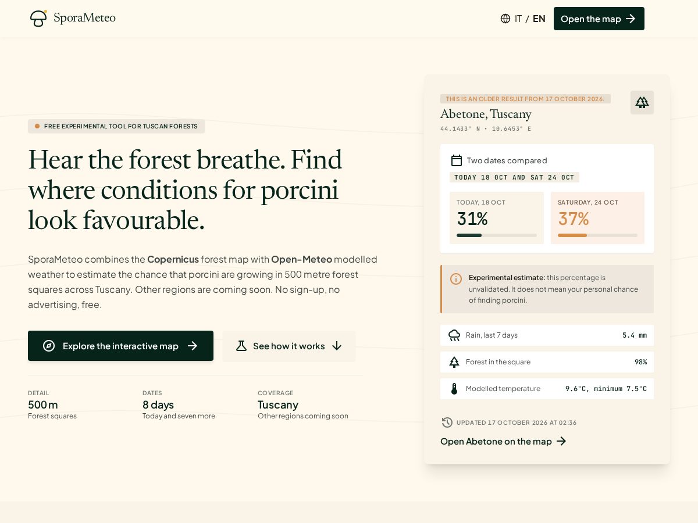Click the Abetone, Tuscany location heading
Viewport: 698px width, 523px height.
(x=486, y=114)
